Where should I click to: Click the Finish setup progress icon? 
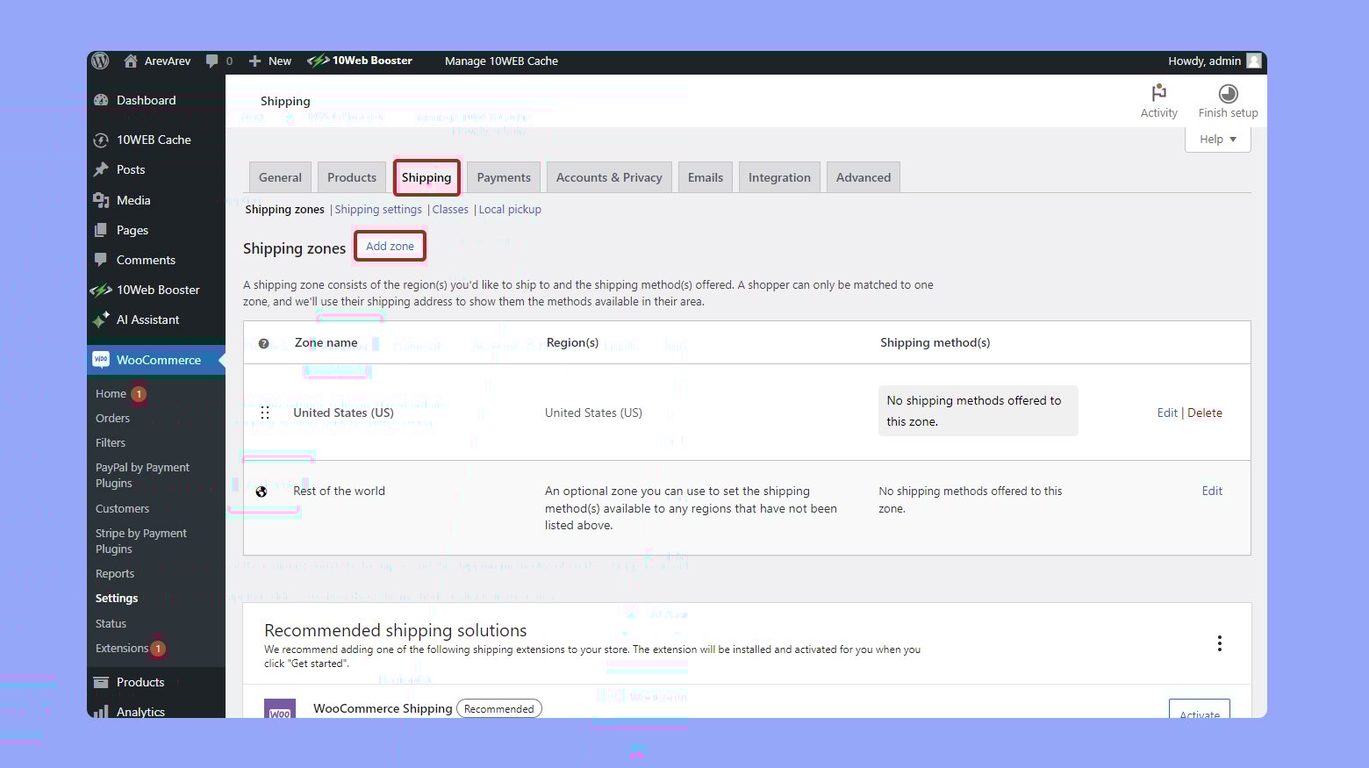click(x=1228, y=94)
